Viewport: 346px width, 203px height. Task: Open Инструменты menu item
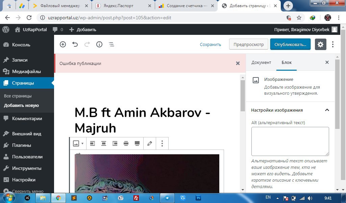27,168
